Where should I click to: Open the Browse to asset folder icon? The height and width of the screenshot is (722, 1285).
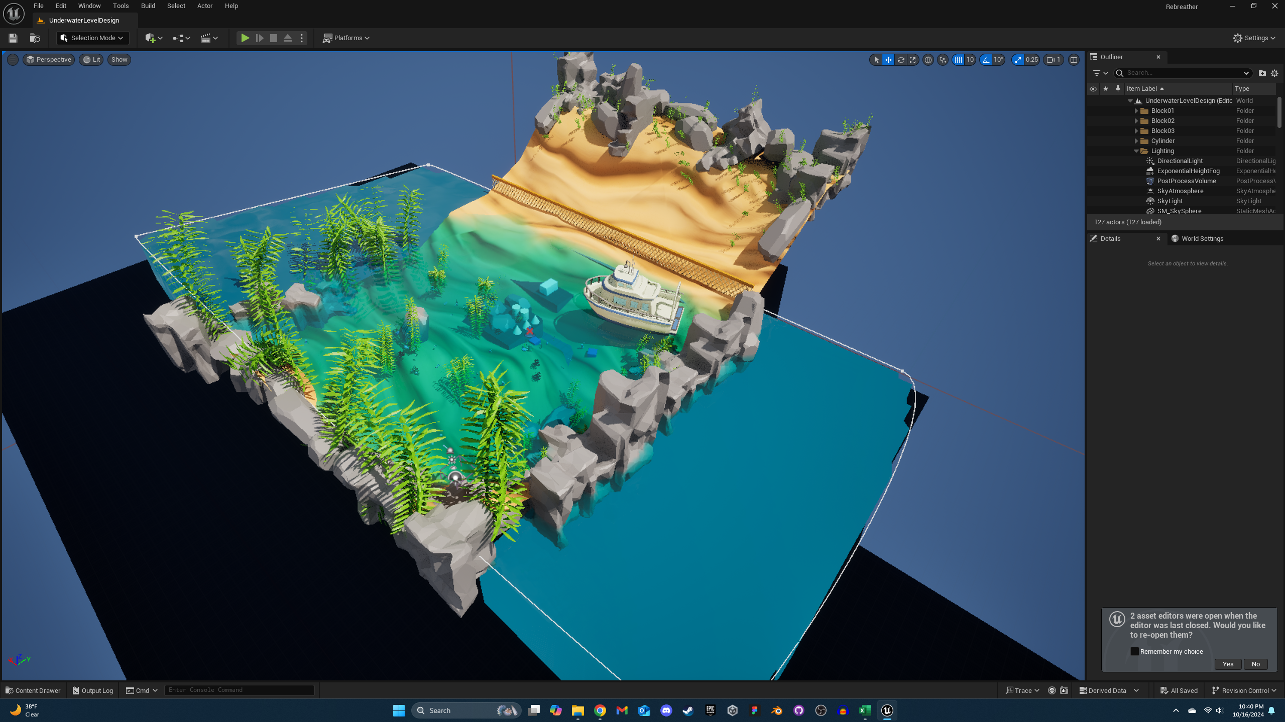pyautogui.click(x=35, y=38)
